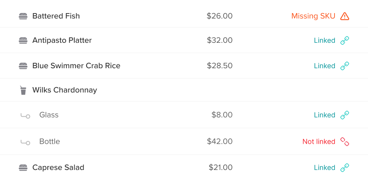The height and width of the screenshot is (185, 368).
Task: Click the variant connector icon beside Bottle
Action: click(25, 142)
